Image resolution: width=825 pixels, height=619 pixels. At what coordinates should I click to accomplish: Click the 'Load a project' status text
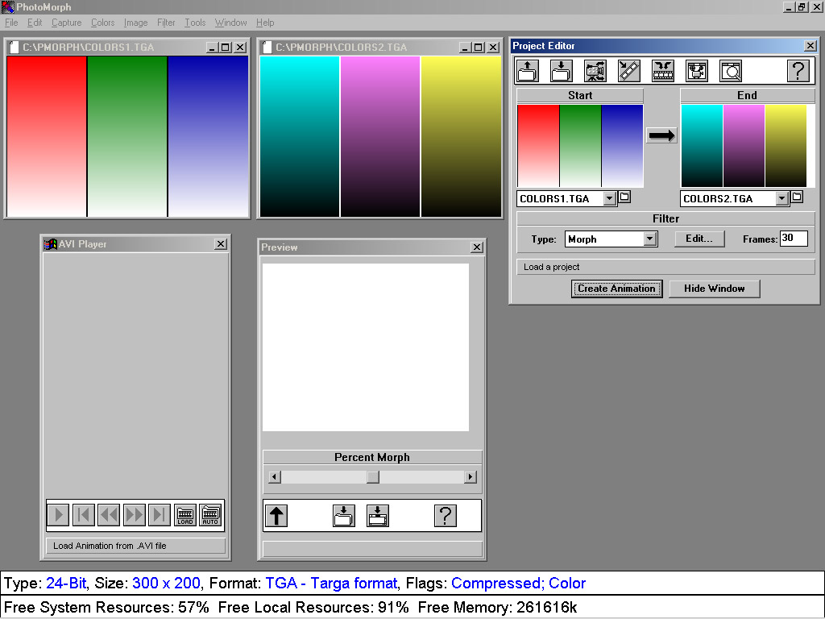click(x=551, y=267)
